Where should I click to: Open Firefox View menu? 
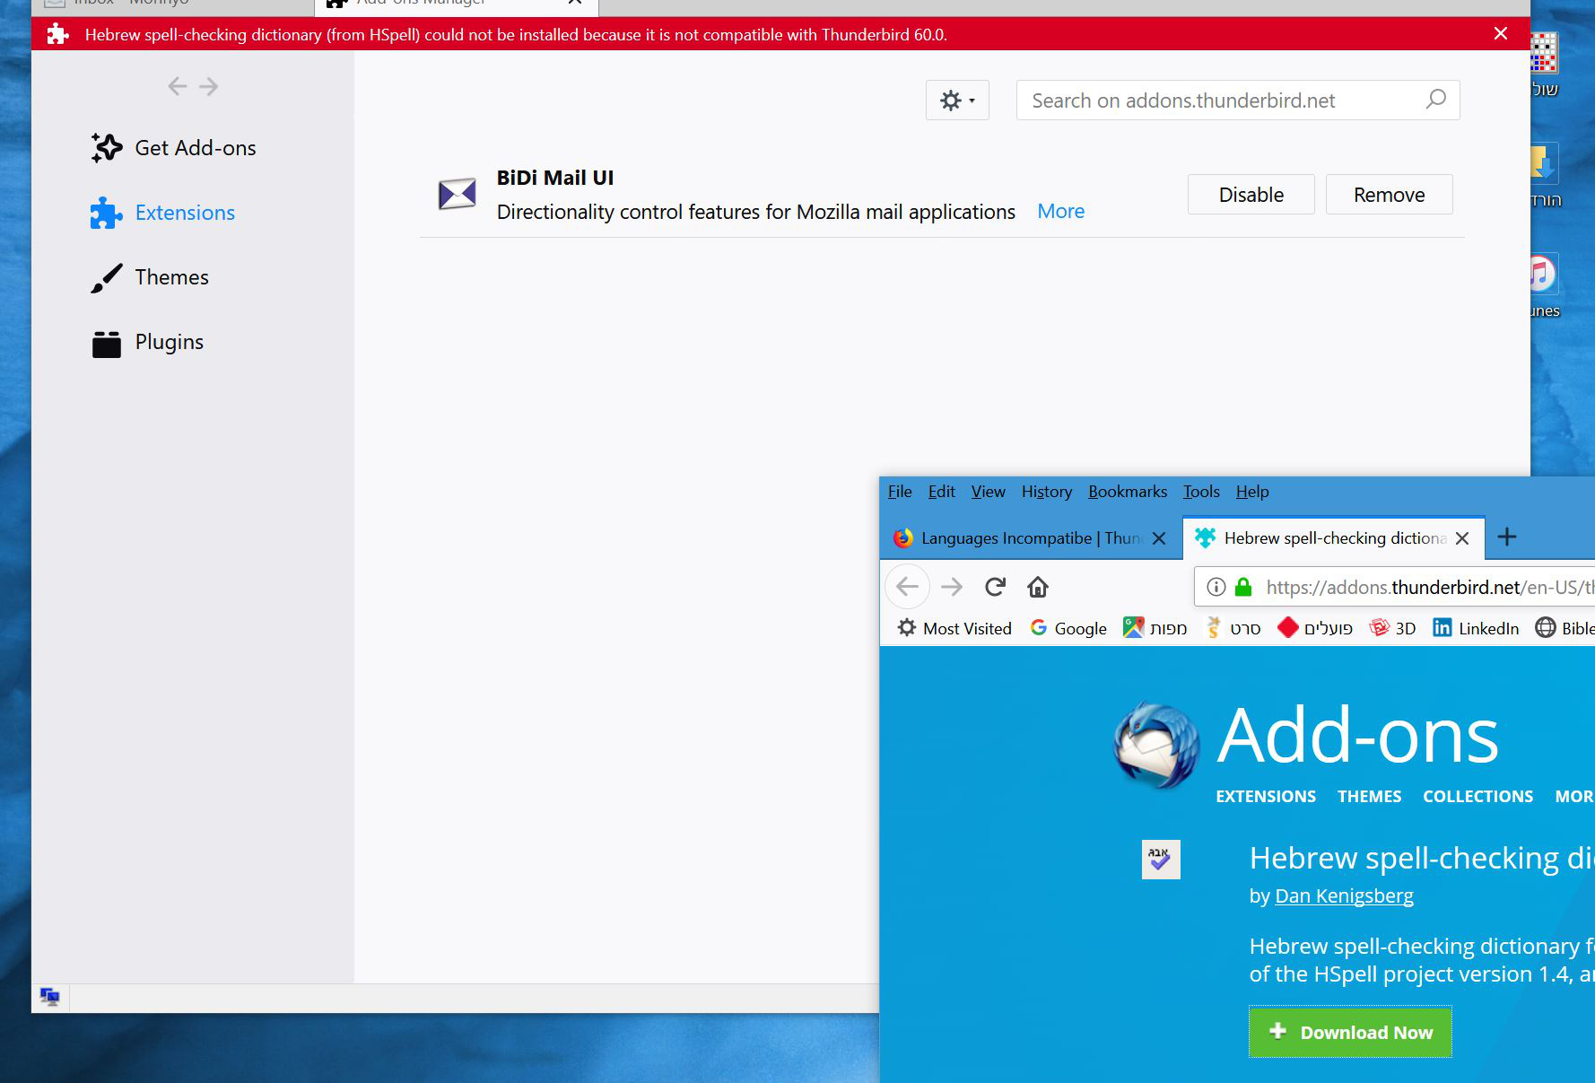click(x=988, y=492)
